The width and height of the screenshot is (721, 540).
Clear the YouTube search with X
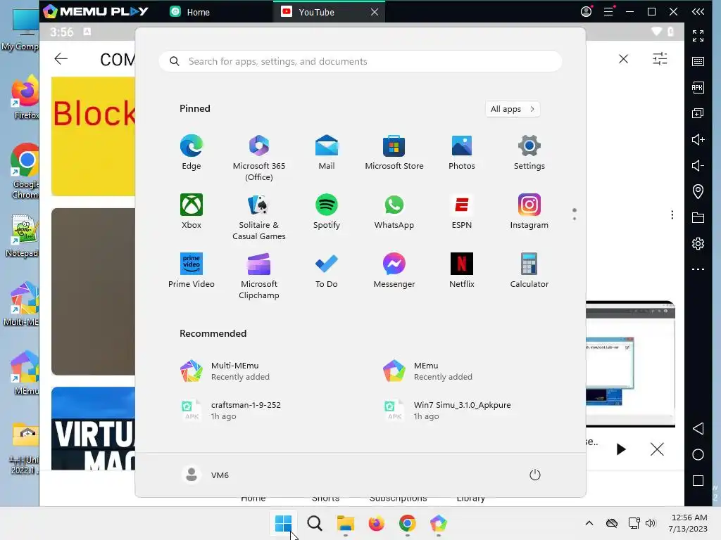pos(624,59)
